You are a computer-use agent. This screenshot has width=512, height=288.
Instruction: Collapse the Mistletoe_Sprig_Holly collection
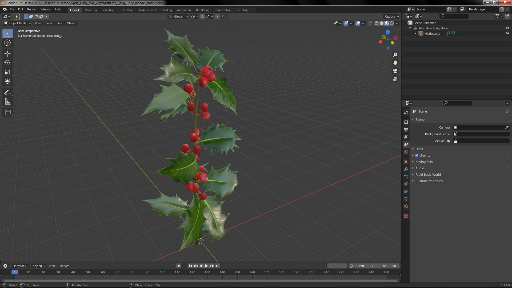pyautogui.click(x=410, y=28)
